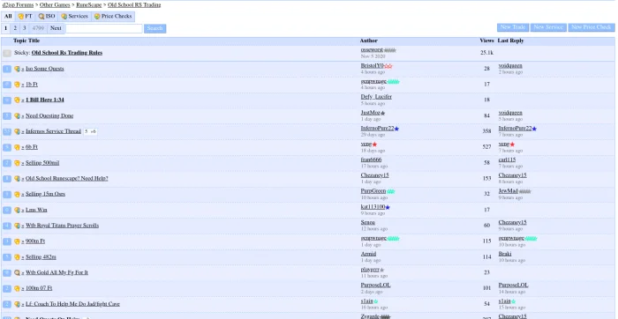Click the Search button
Image resolution: width=618 pixels, height=319 pixels.
click(x=154, y=28)
